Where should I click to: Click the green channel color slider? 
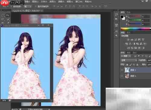[x=135, y=20]
